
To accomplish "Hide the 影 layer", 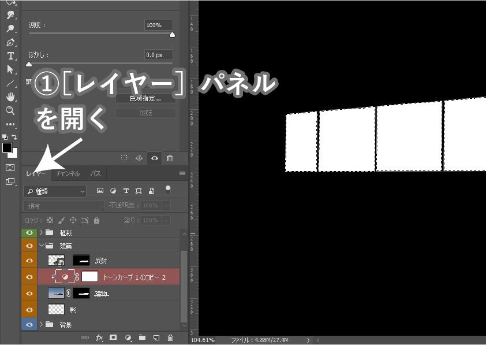I will (x=29, y=310).
